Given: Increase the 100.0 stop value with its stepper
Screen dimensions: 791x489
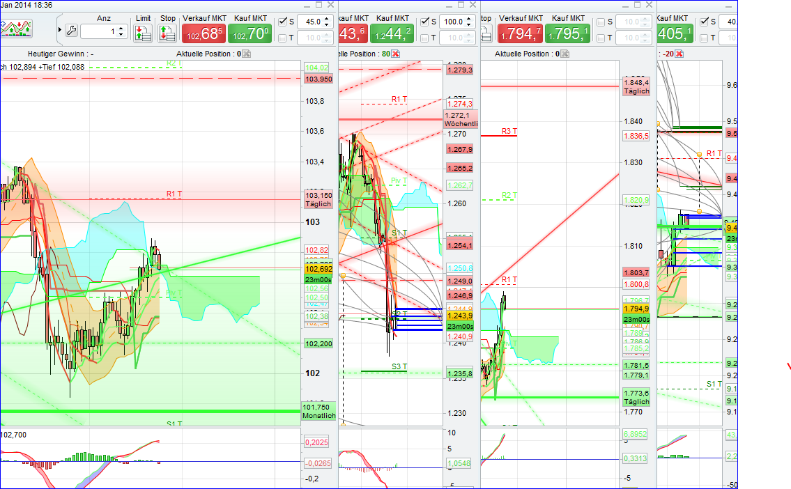Looking at the screenshot, I should point(469,18).
